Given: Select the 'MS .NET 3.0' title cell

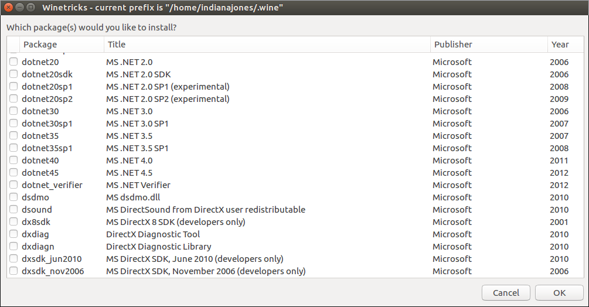Looking at the screenshot, I should tap(129, 111).
